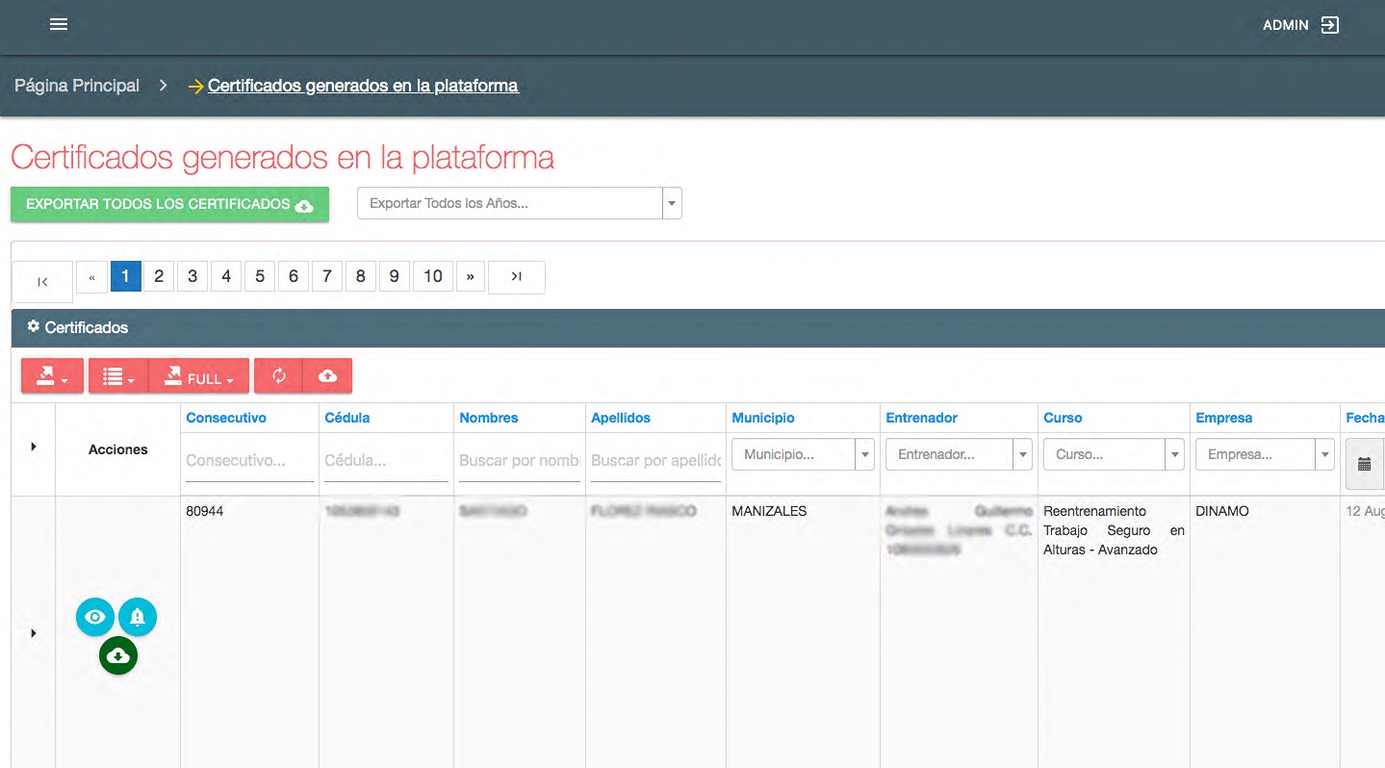Viewport: 1385px width, 768px height.
Task: Go to page 5 in pagination
Action: tap(260, 276)
